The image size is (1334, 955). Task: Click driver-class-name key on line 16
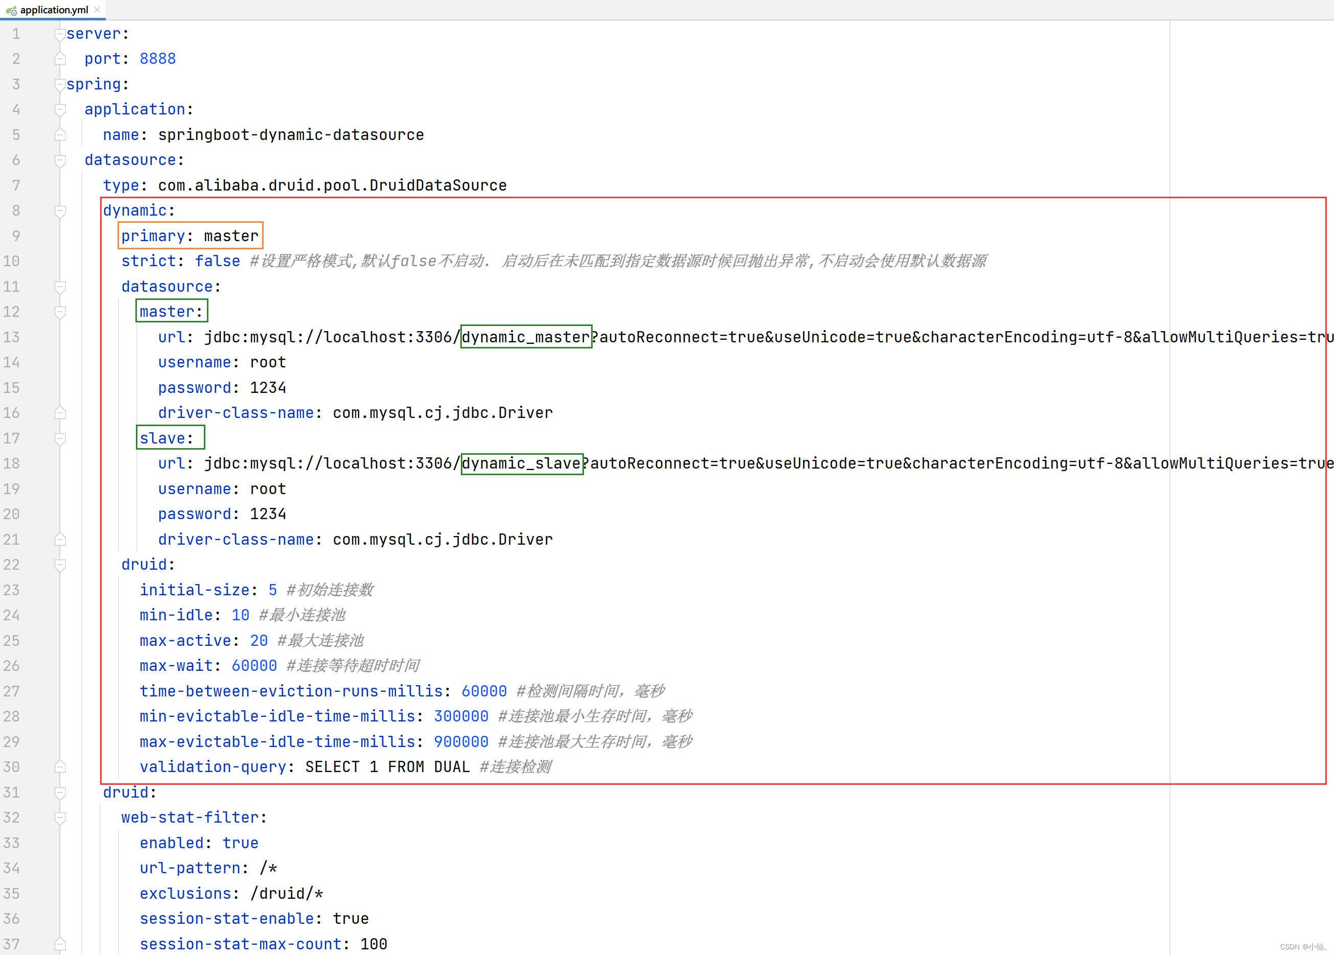236,413
